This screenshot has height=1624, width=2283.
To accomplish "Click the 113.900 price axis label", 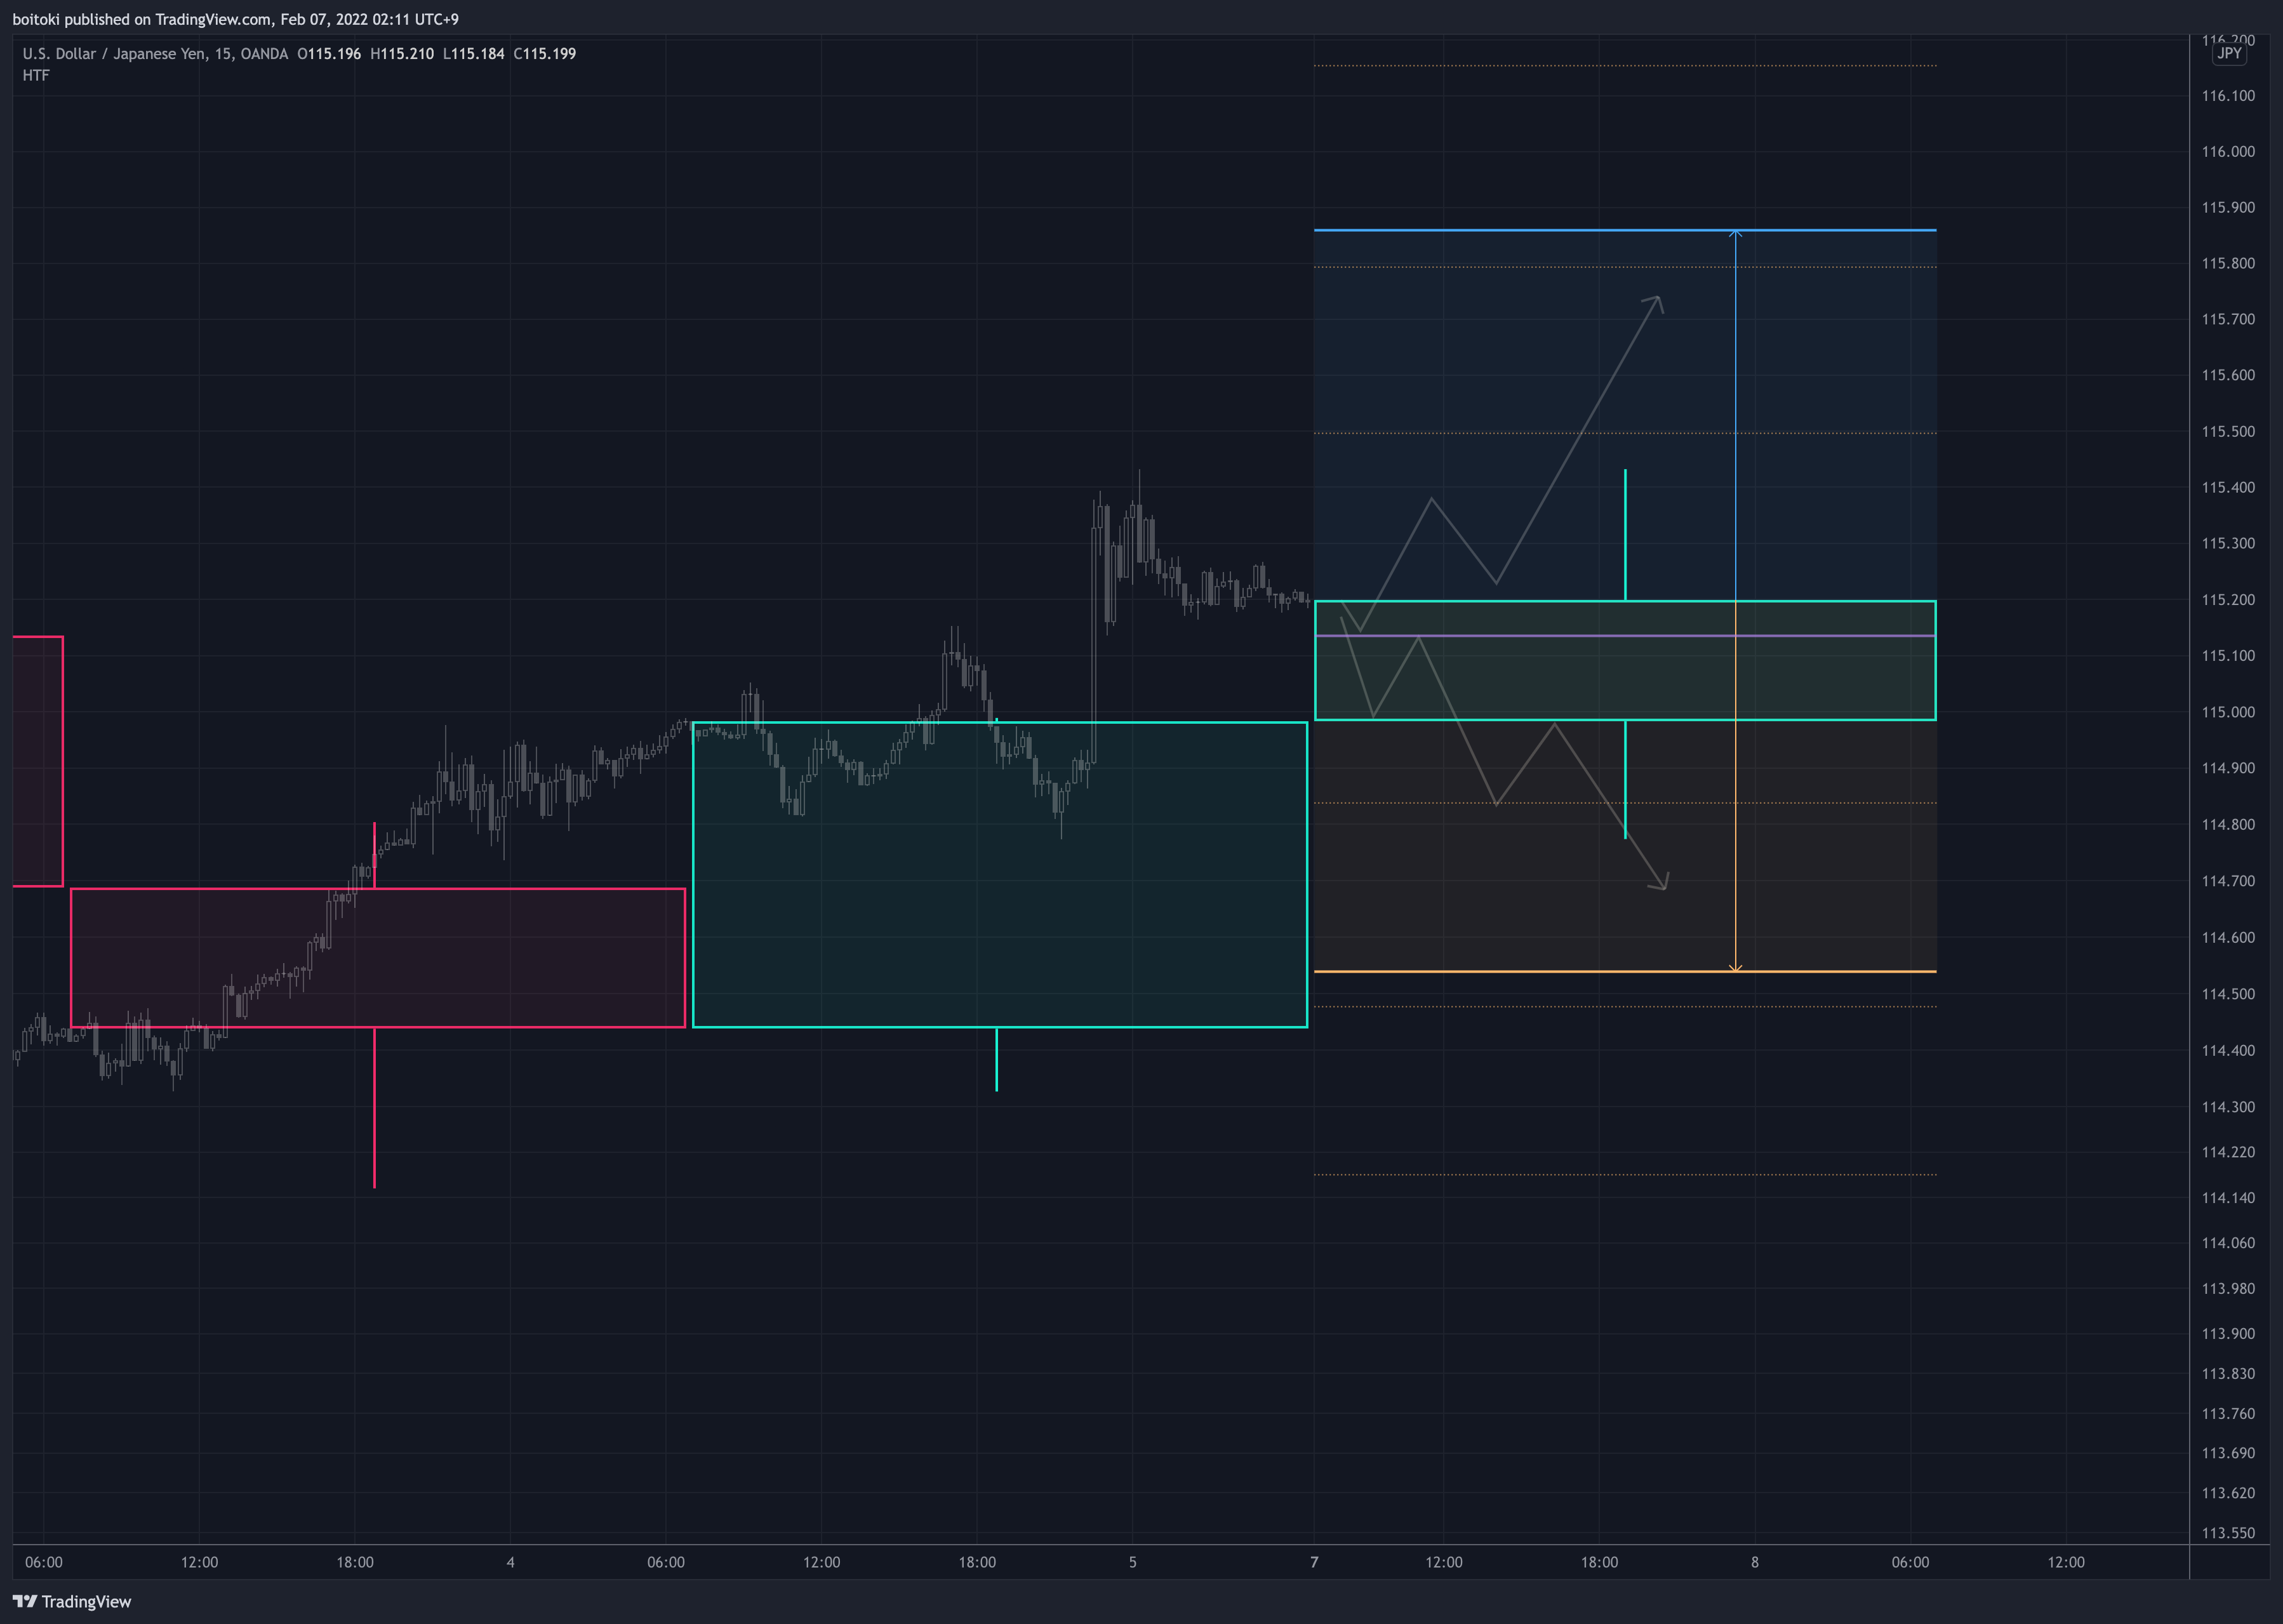I will [x=2228, y=1334].
